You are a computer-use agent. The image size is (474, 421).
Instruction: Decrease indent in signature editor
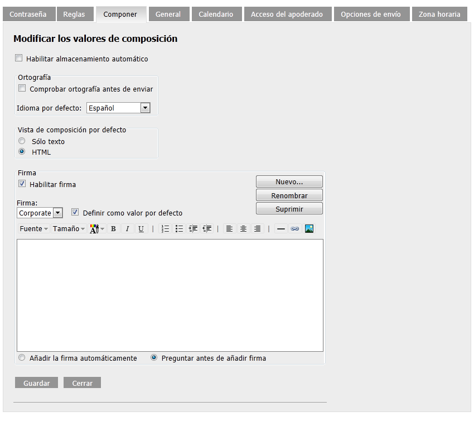(207, 228)
